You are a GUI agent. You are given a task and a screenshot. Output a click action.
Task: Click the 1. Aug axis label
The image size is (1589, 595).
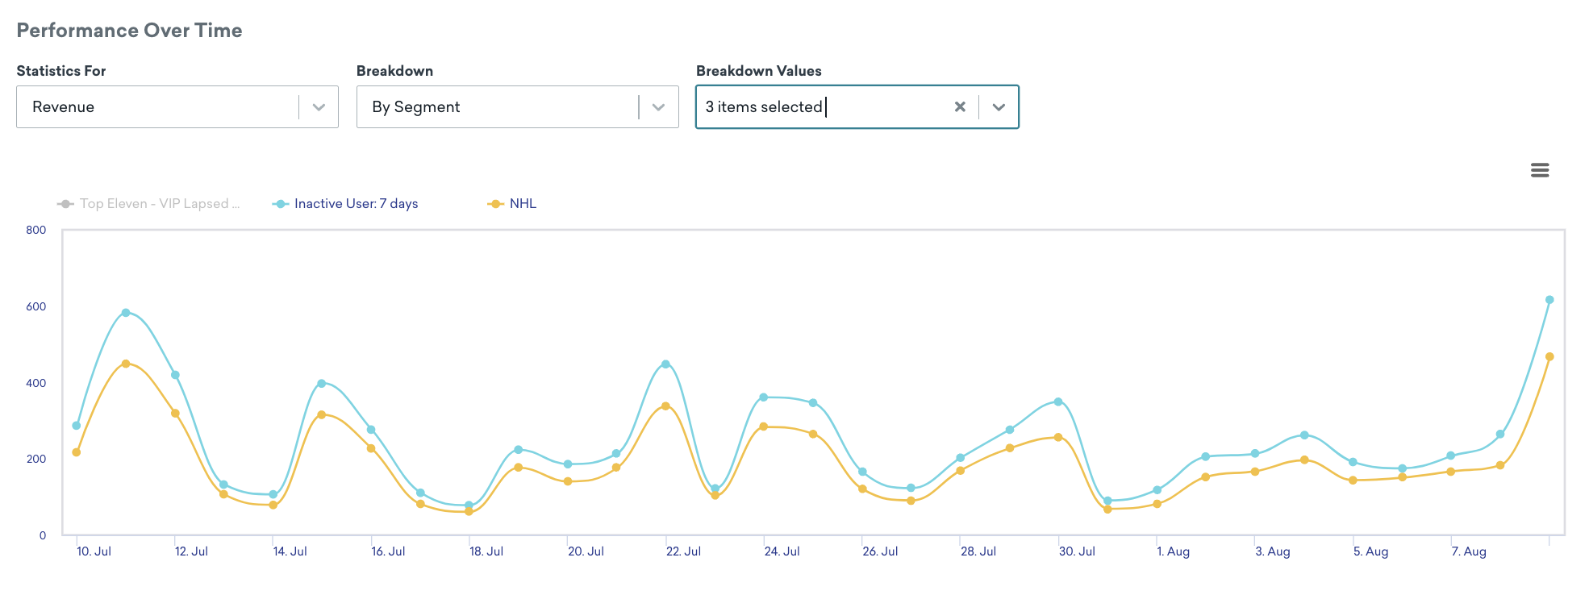1173,551
